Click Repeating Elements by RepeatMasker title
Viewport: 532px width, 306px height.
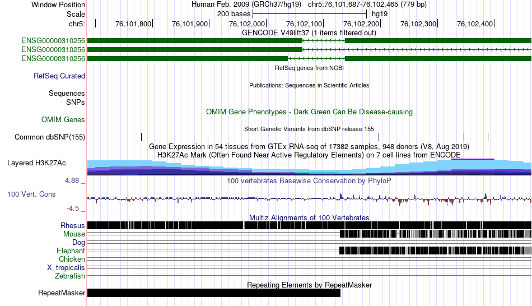coord(310,285)
